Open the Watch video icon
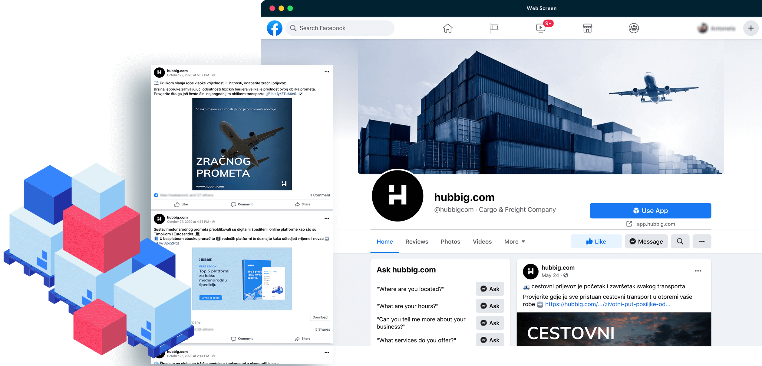This screenshot has width=762, height=366. click(x=541, y=28)
